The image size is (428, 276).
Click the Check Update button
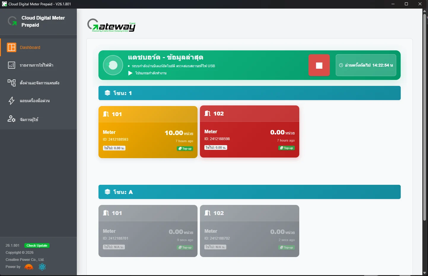tap(37, 245)
